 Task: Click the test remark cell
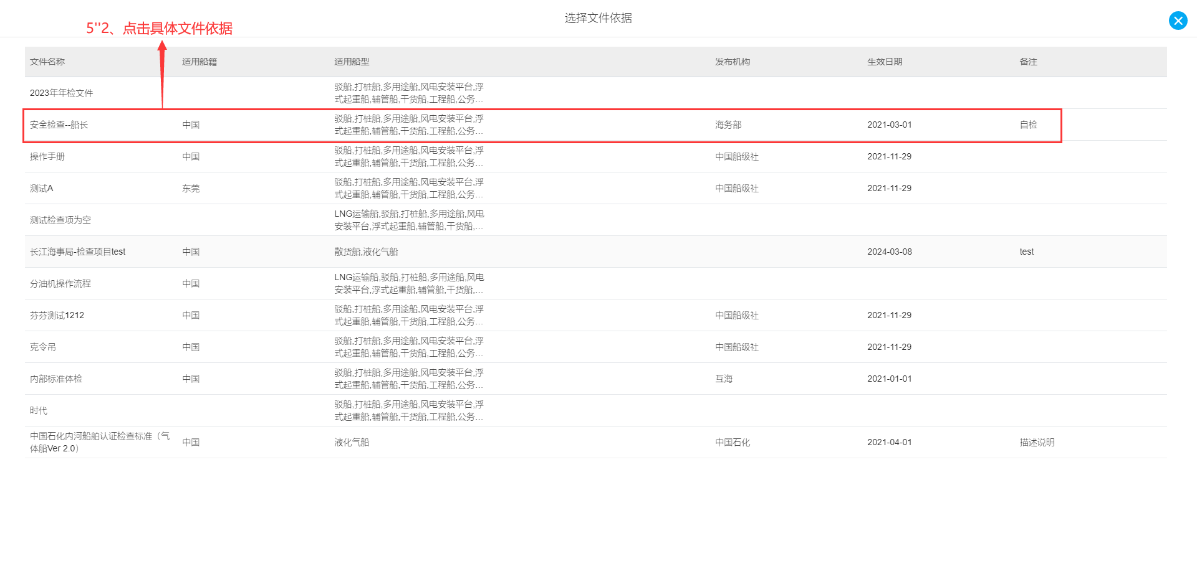tap(1027, 252)
